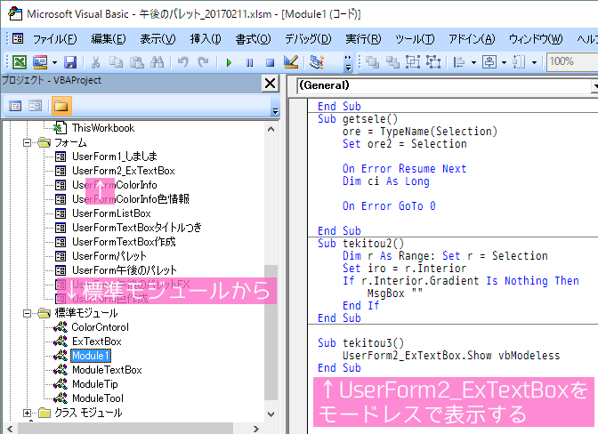Open the ツール(T) menu

click(415, 39)
